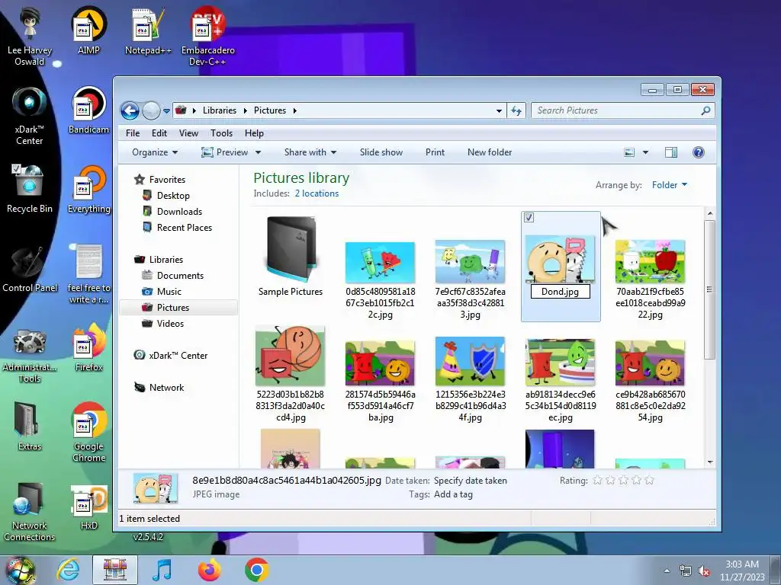Select Videos library in sidebar
The height and width of the screenshot is (585, 781).
[170, 323]
